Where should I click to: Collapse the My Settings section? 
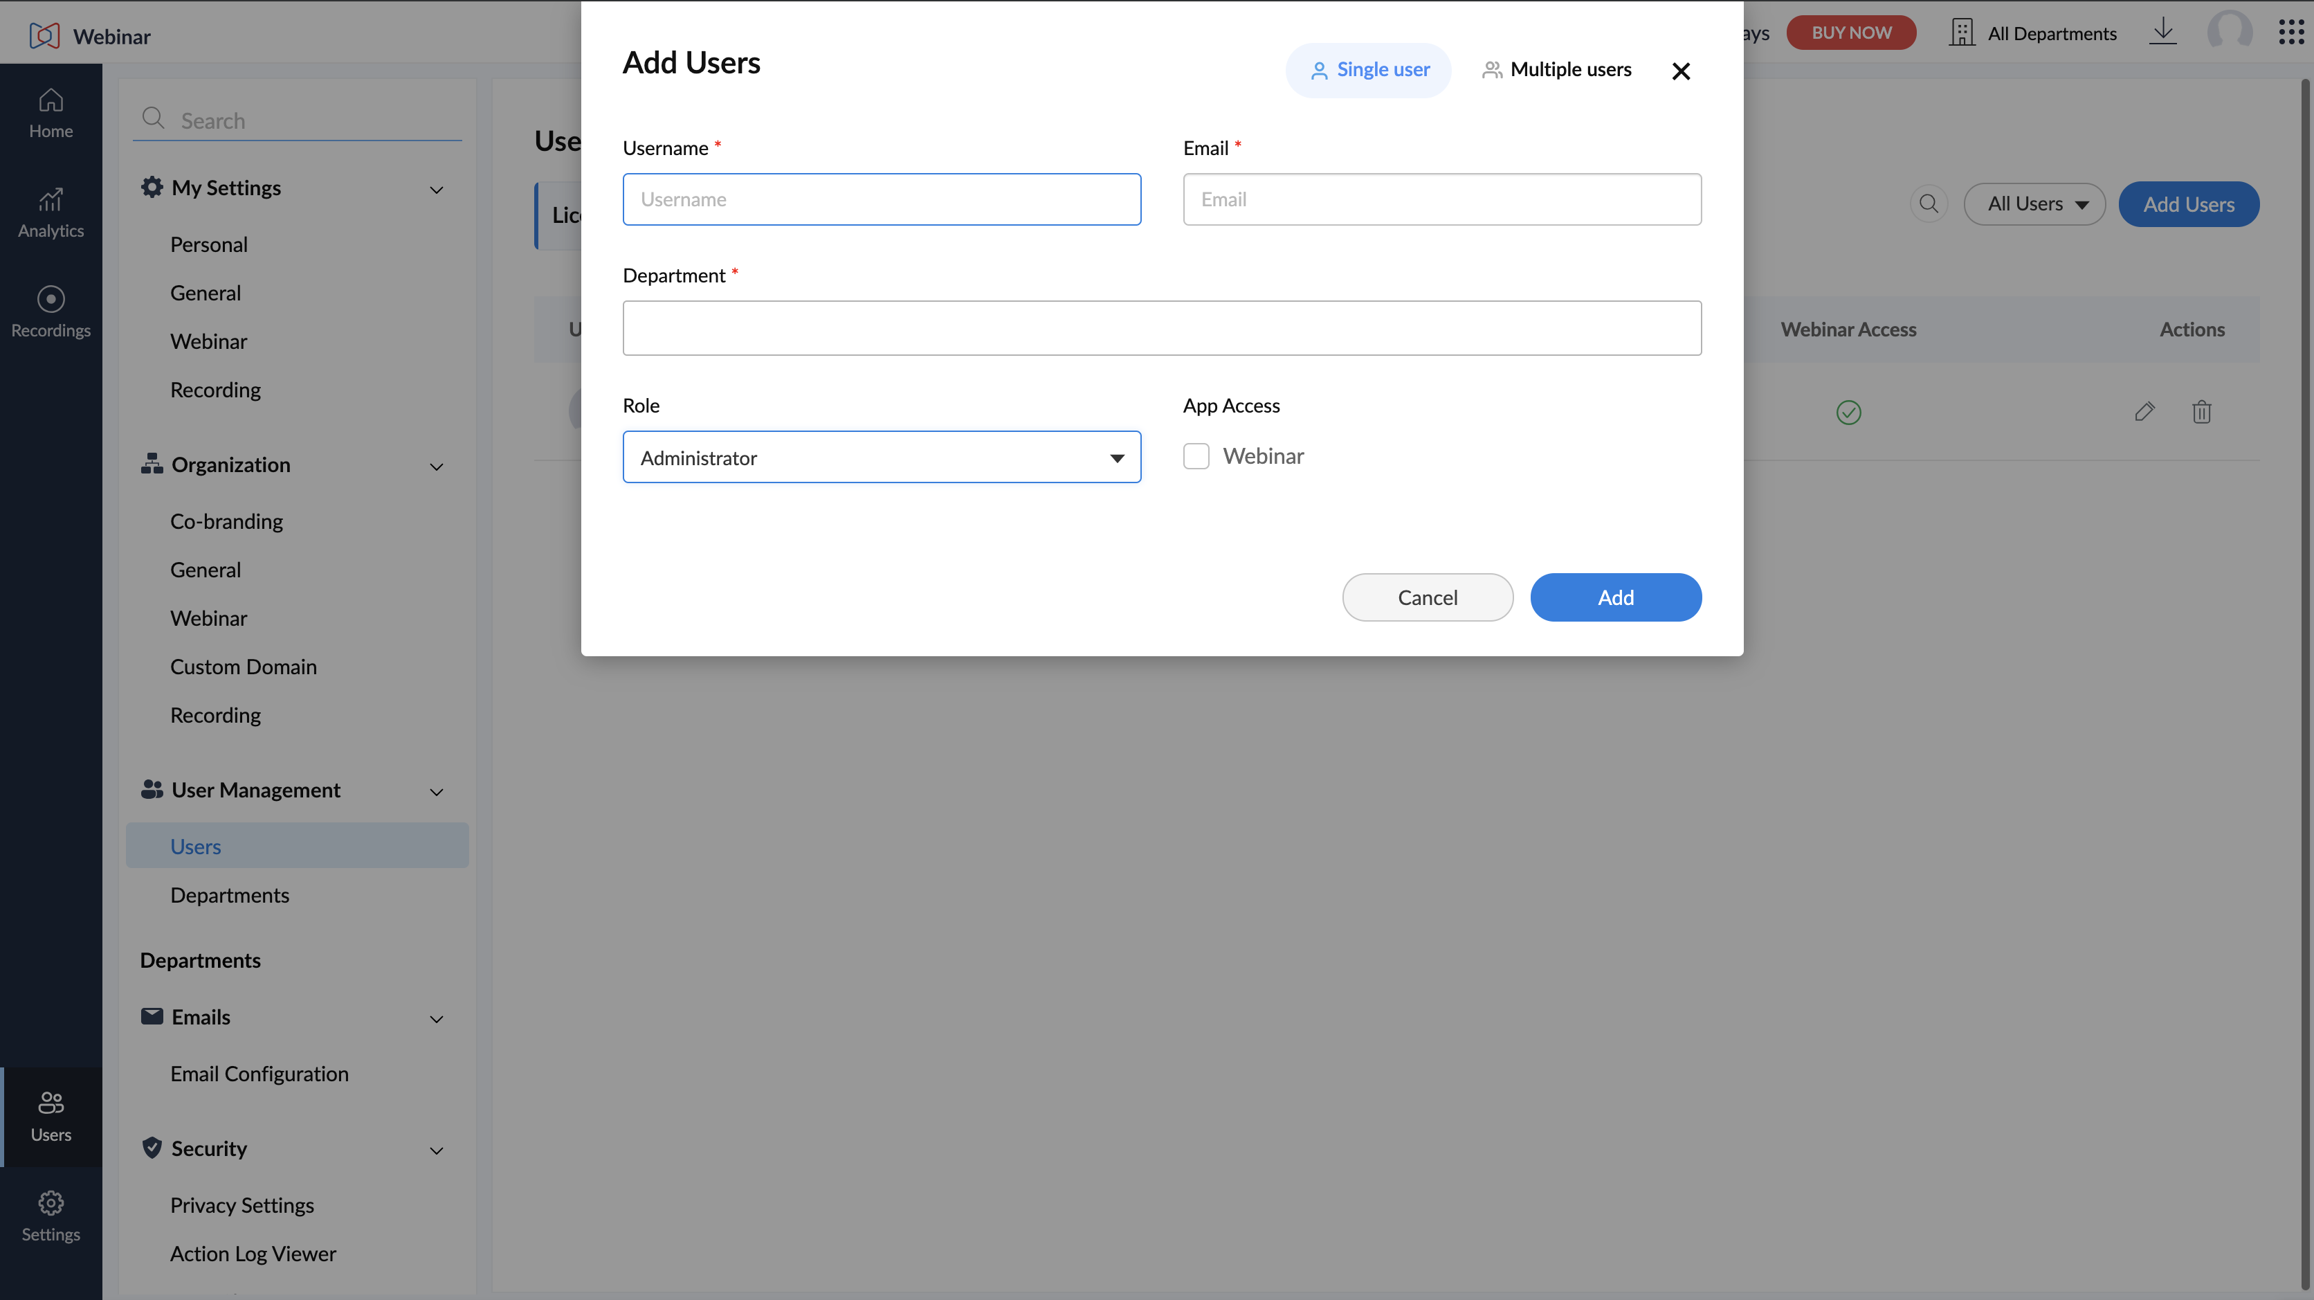[x=436, y=189]
